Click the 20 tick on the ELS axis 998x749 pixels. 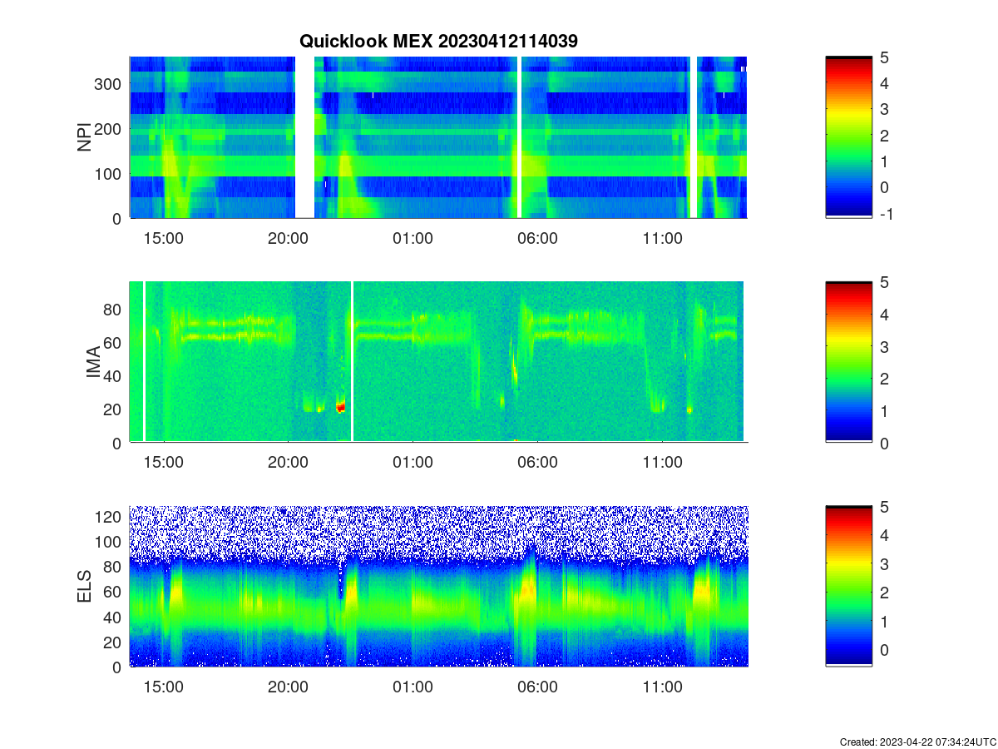[114, 642]
